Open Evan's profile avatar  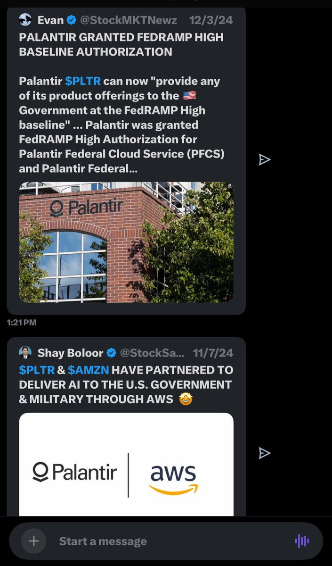click(25, 20)
